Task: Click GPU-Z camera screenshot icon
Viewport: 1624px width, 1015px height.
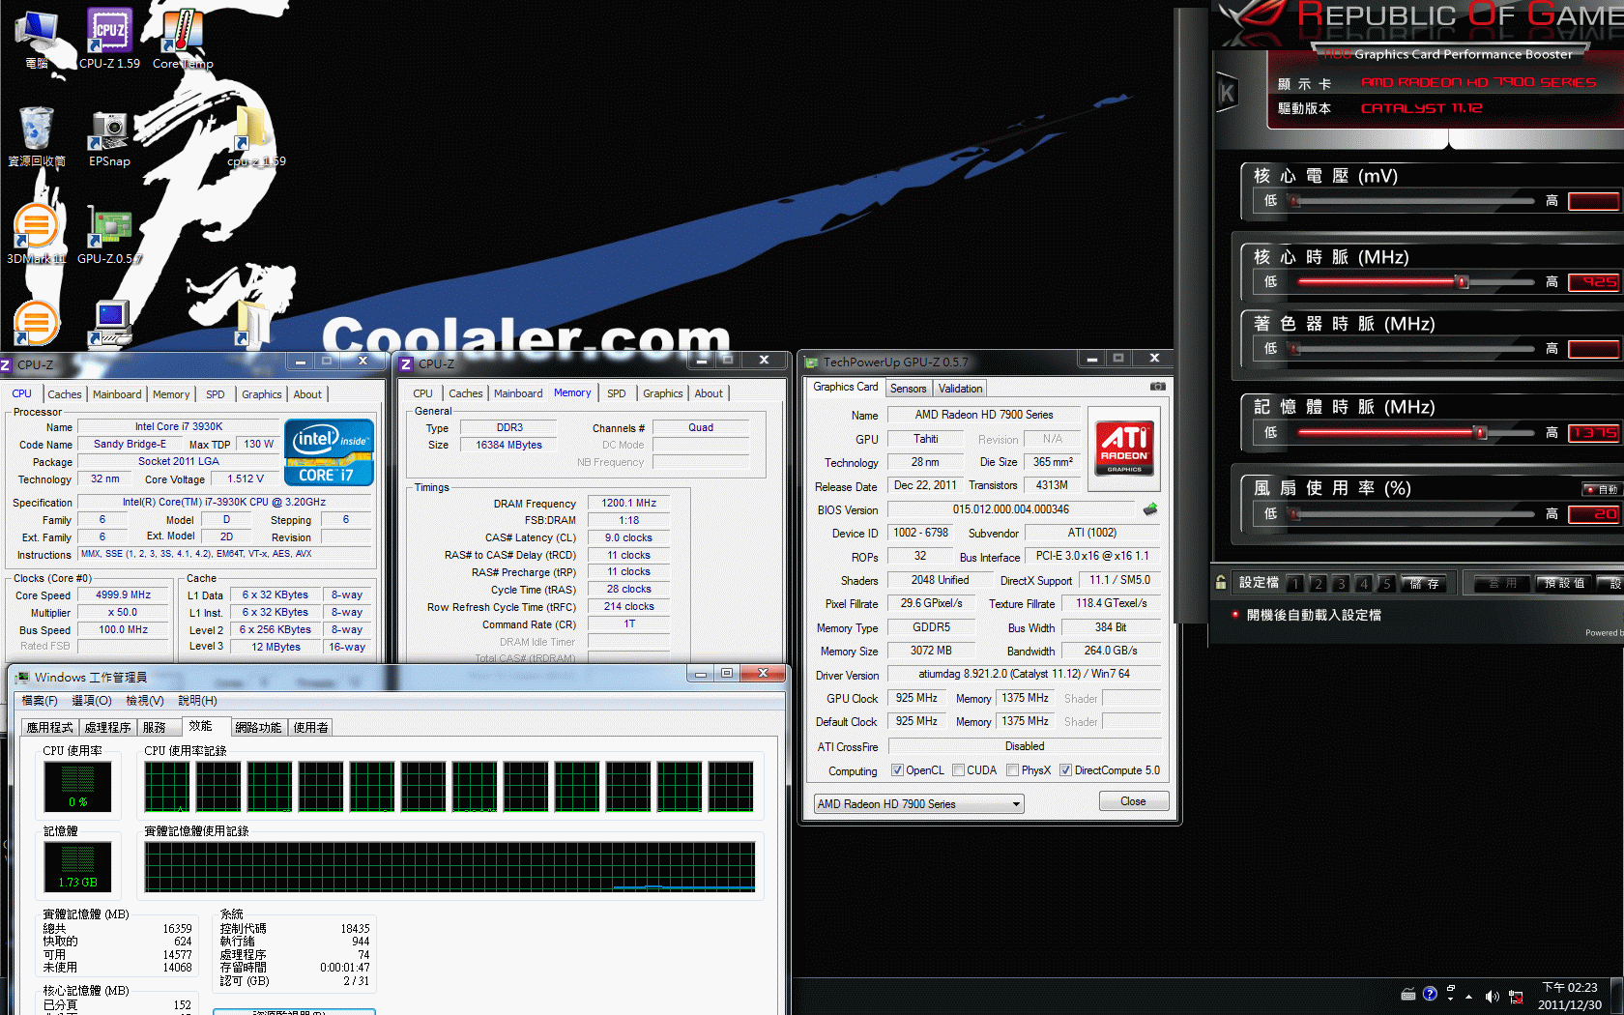Action: click(x=1157, y=387)
